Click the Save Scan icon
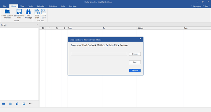This screenshot has height=112, width=211. 37,12
